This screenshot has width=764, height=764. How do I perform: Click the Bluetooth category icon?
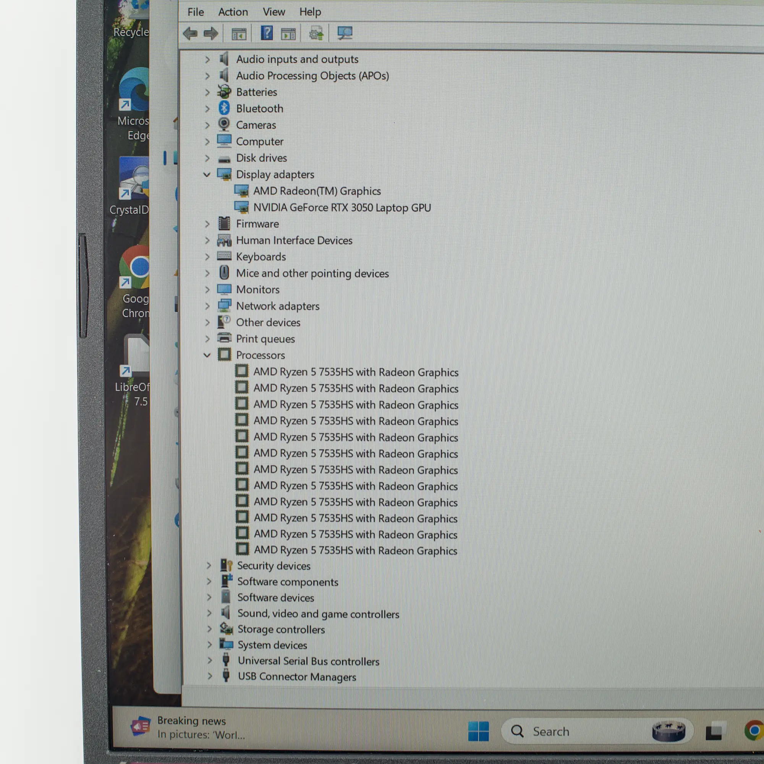224,108
